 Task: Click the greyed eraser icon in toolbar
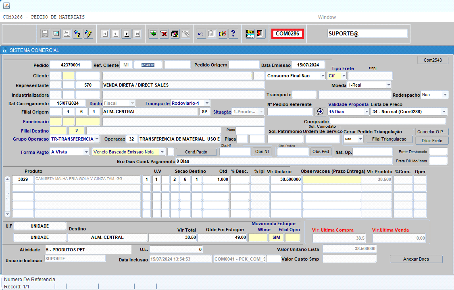click(185, 34)
